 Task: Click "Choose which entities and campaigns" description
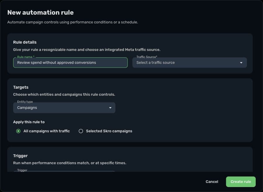pyautogui.click(x=64, y=95)
